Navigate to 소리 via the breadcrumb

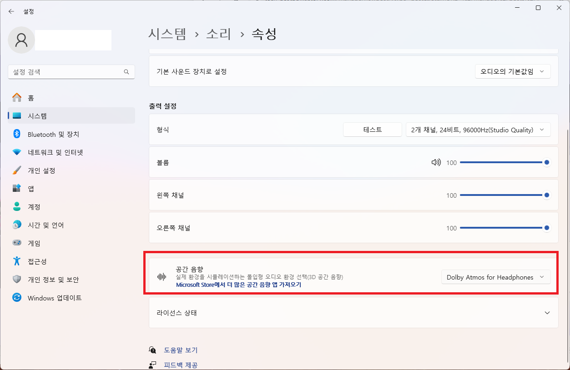pos(218,33)
